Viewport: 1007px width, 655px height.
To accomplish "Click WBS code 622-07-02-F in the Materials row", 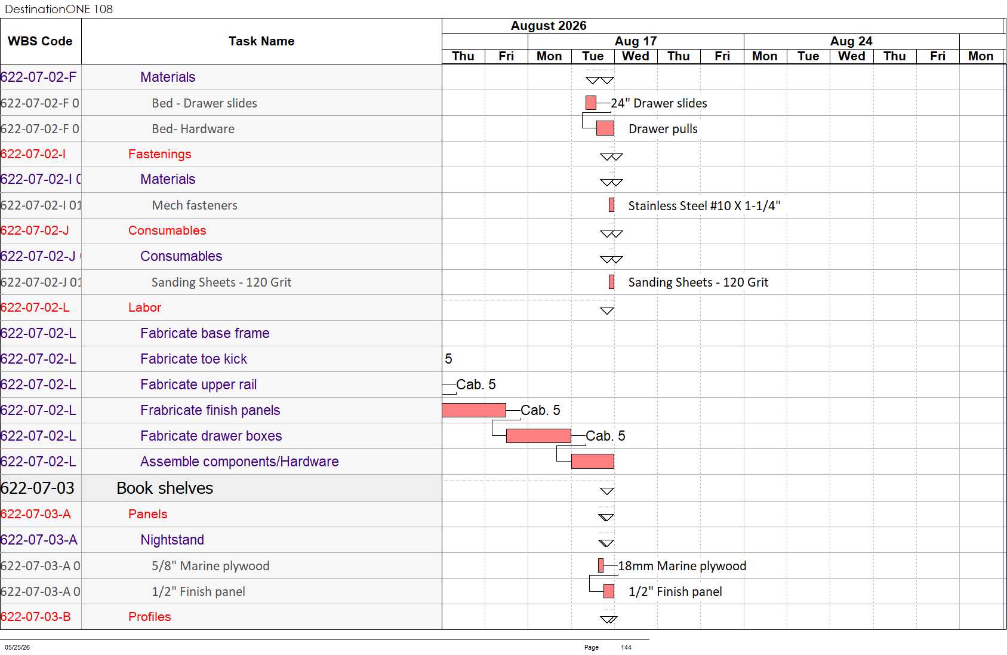I will (39, 77).
